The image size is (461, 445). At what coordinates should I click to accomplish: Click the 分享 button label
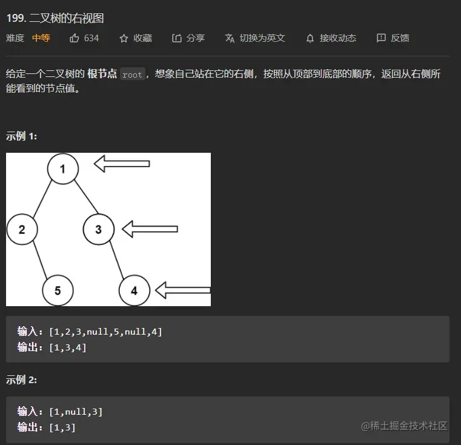pyautogui.click(x=196, y=38)
